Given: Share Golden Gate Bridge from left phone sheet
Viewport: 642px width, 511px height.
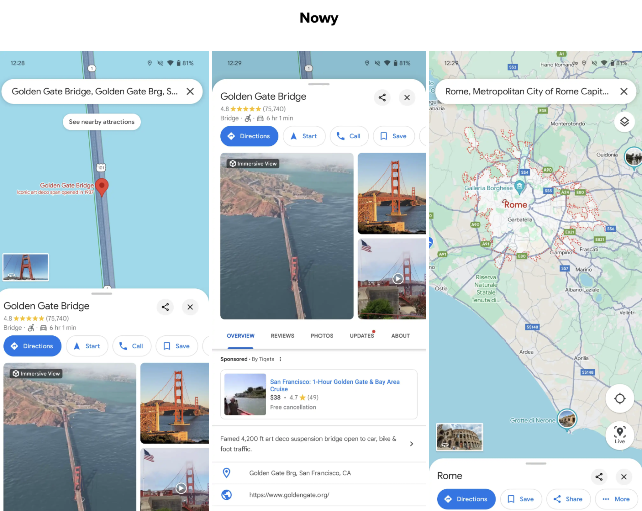Looking at the screenshot, I should tap(165, 307).
